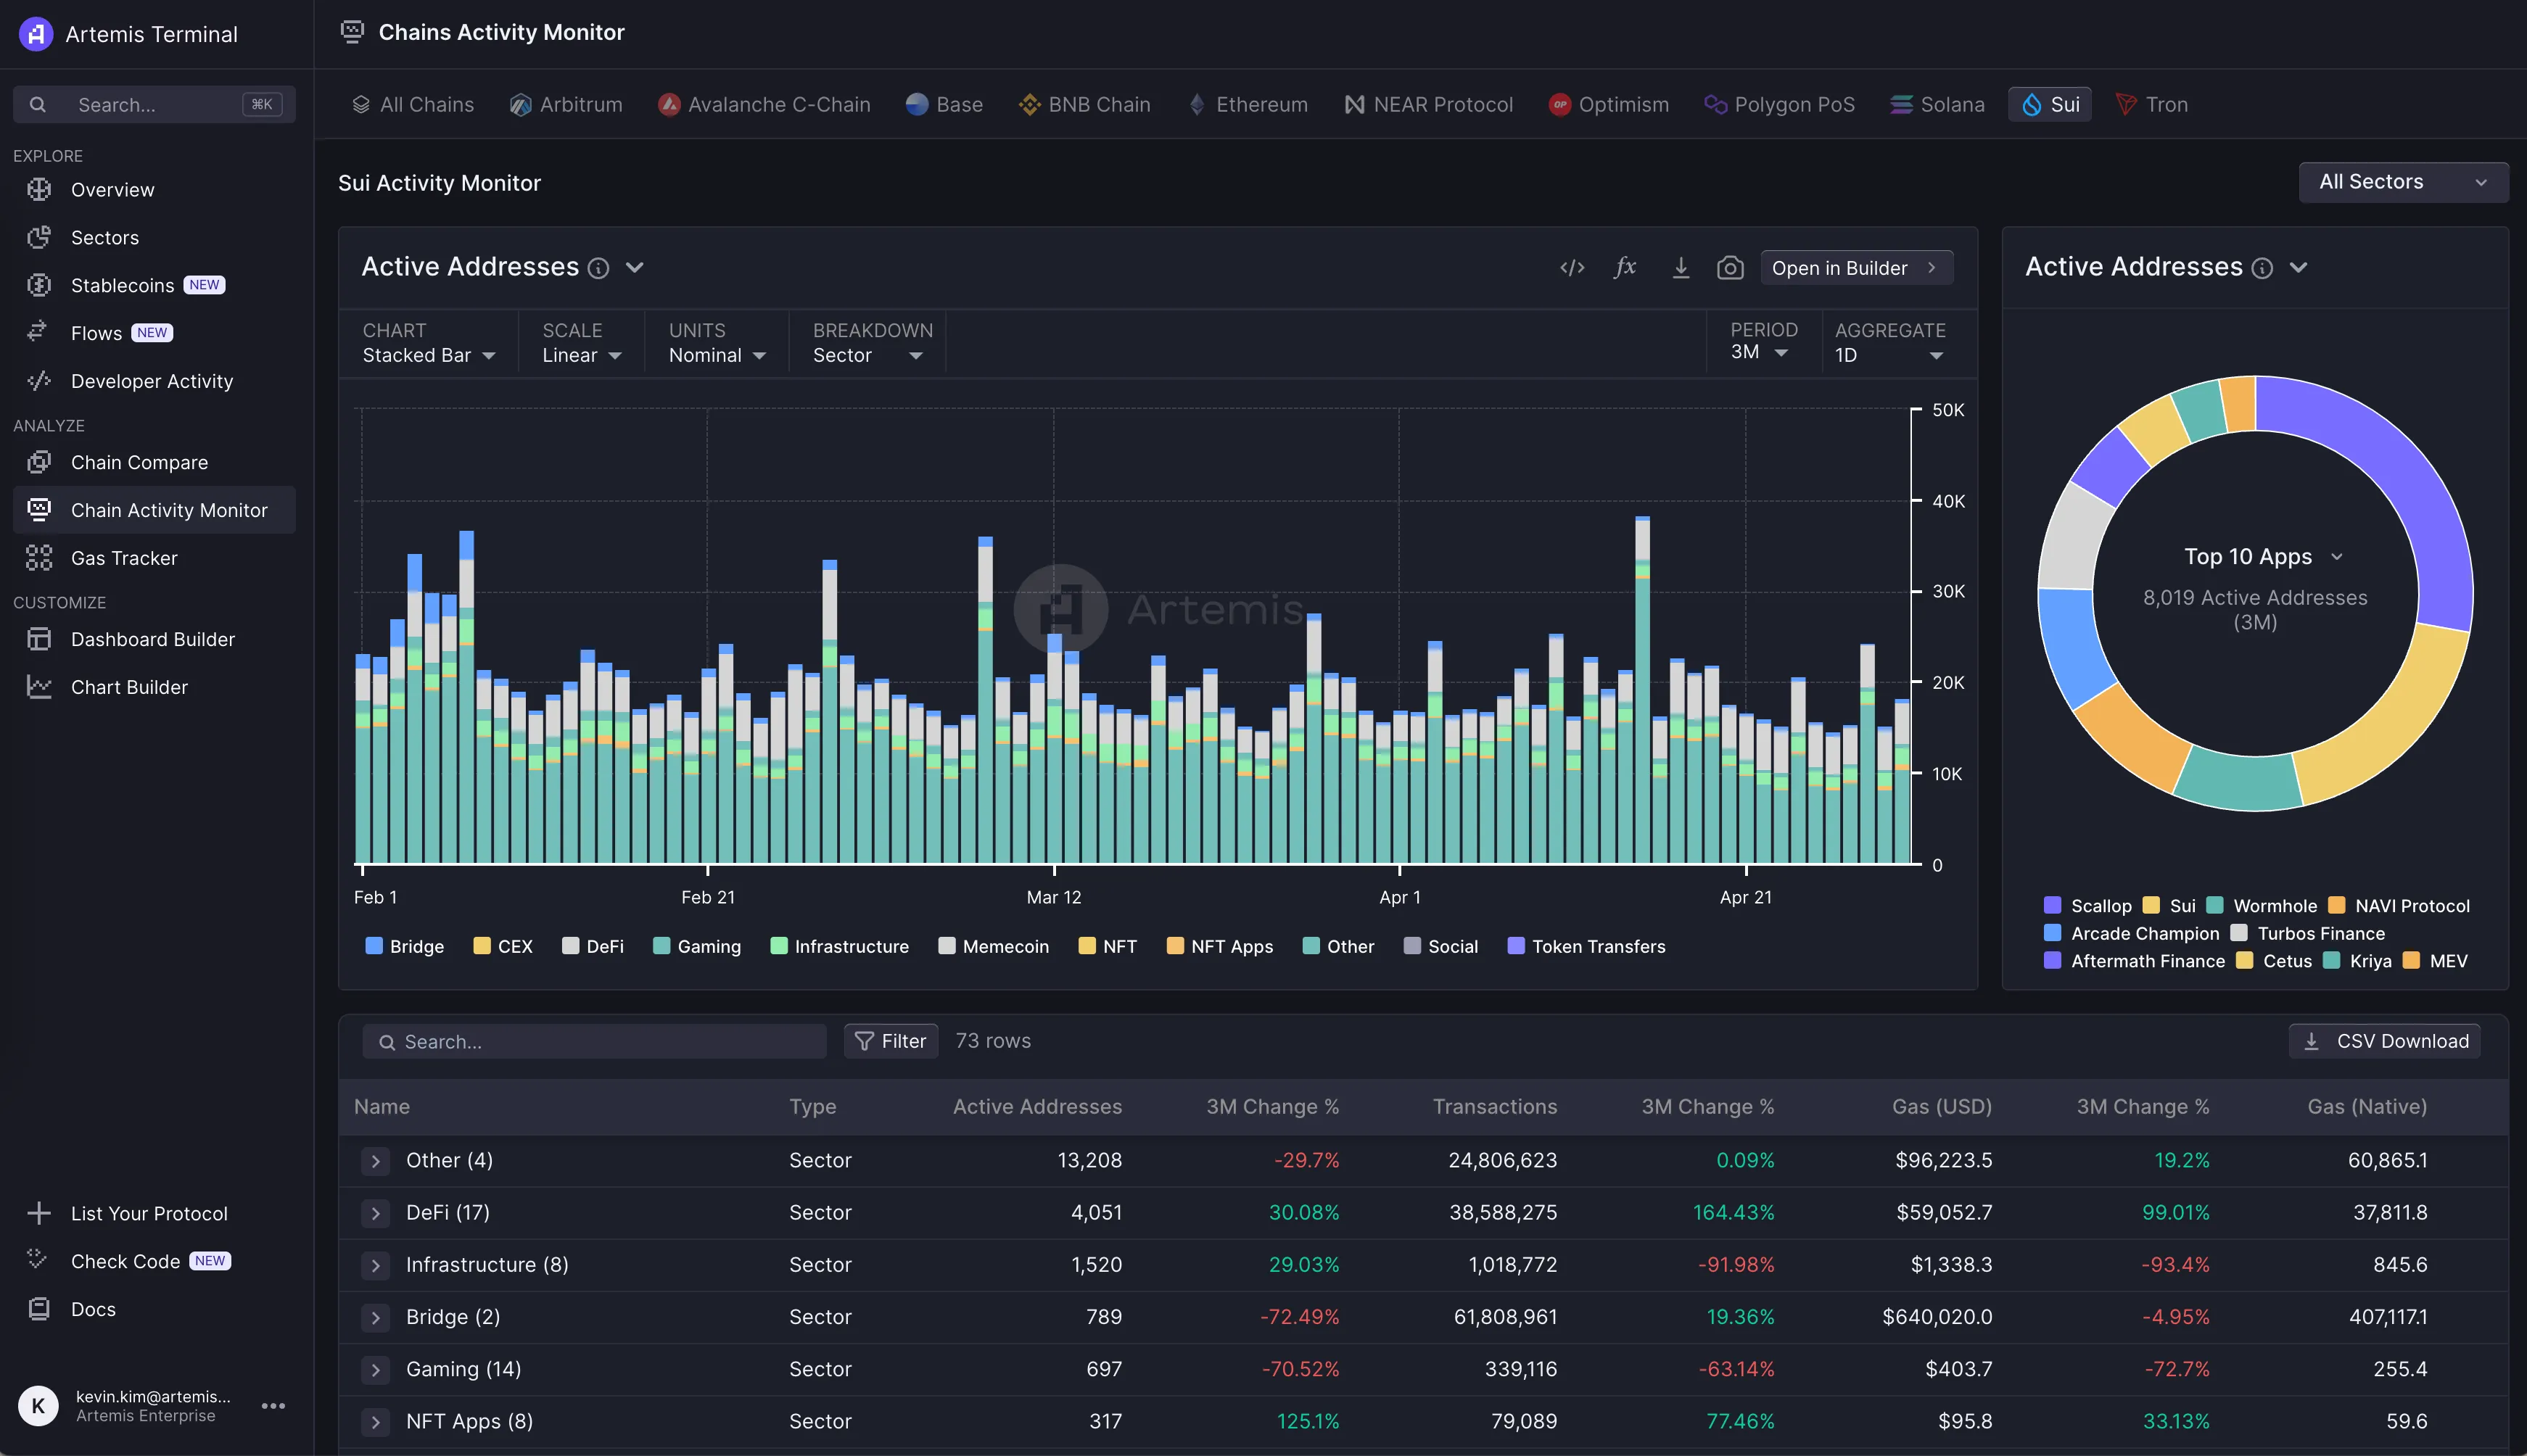Switch to the Tron tab
Viewport: 2527px width, 1456px height.
(x=2152, y=105)
